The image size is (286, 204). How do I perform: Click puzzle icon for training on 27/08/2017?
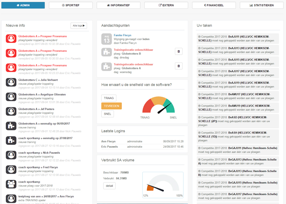[x=11, y=141]
